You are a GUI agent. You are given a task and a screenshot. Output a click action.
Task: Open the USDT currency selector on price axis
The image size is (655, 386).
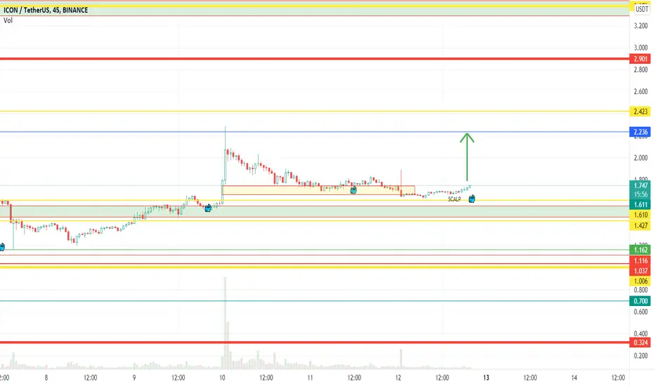click(641, 9)
